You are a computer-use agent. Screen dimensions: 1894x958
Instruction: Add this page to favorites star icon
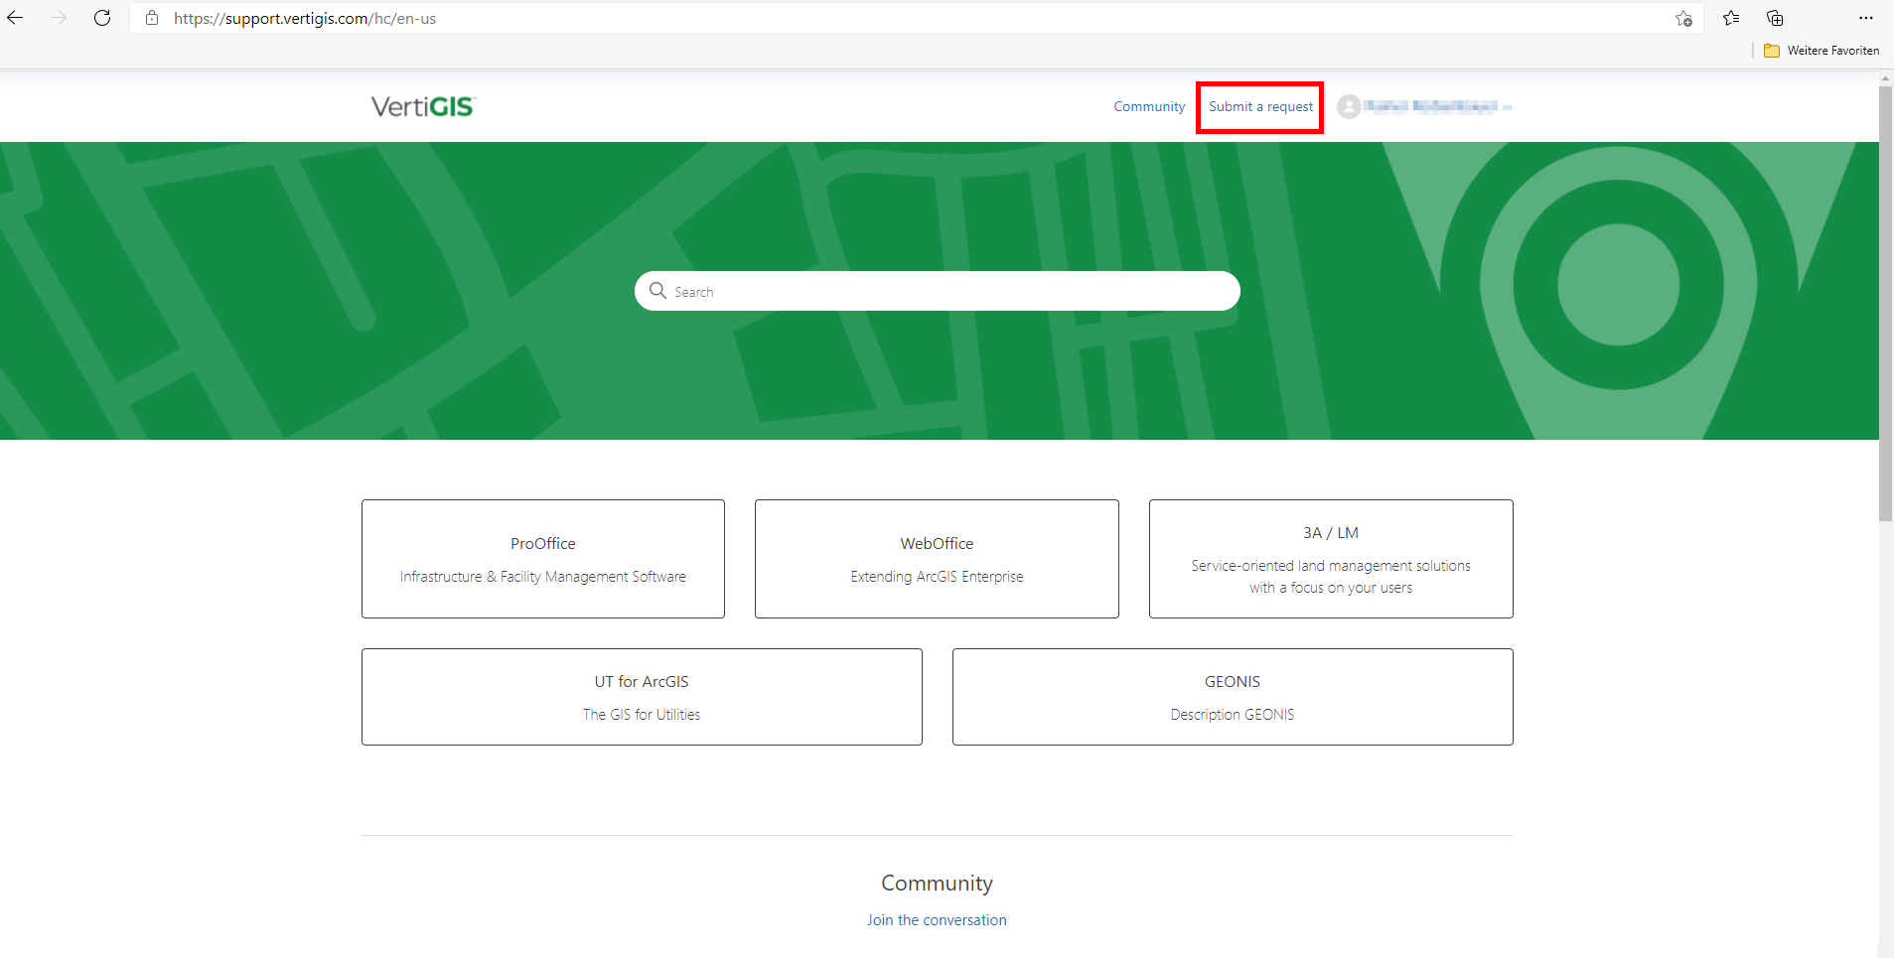click(x=1683, y=18)
